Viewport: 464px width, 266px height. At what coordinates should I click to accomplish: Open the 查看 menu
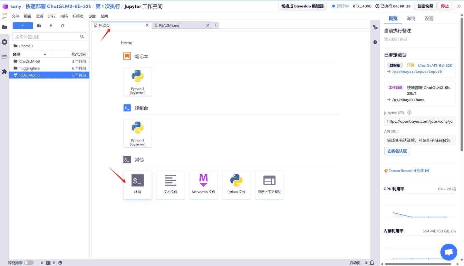coord(40,16)
